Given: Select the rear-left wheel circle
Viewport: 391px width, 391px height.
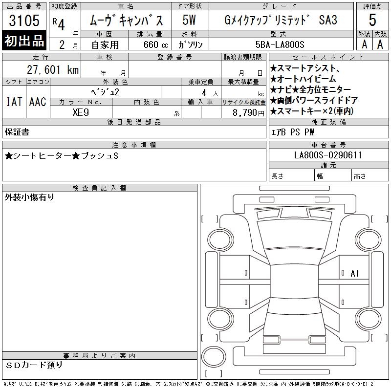Looking at the screenshot, I should (220, 319).
